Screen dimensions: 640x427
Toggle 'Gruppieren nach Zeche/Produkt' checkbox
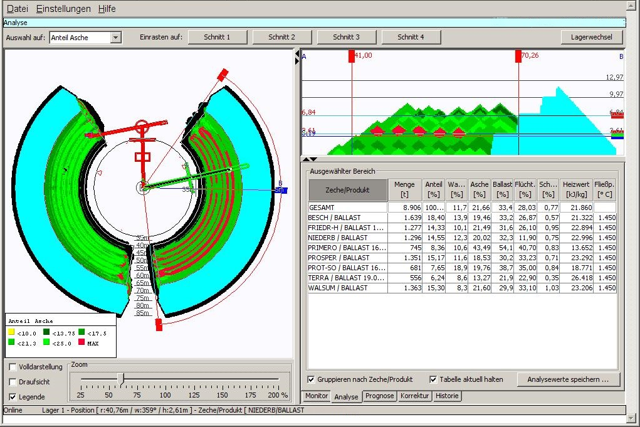coord(311,379)
